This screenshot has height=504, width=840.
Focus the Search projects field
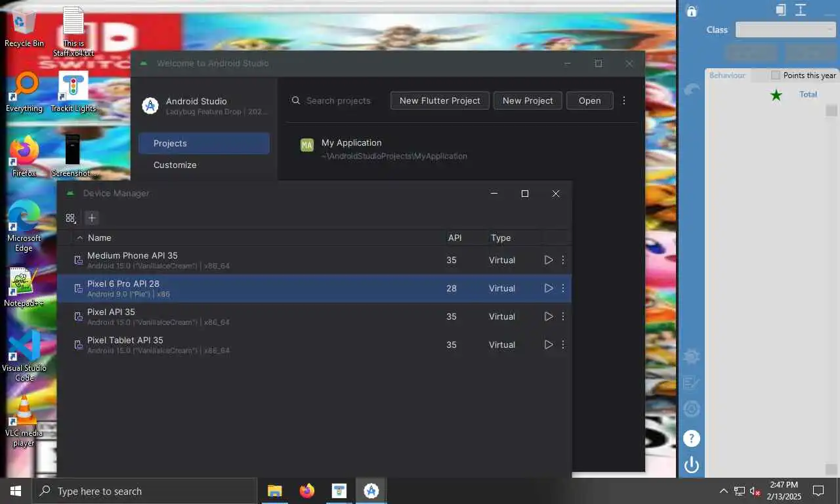point(338,100)
